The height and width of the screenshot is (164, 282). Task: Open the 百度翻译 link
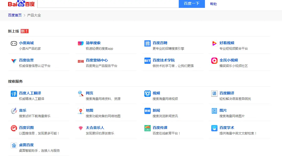click(227, 93)
